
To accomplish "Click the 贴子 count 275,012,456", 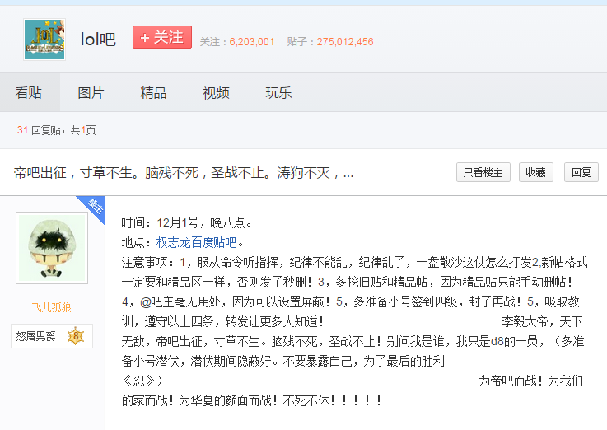I will [344, 41].
